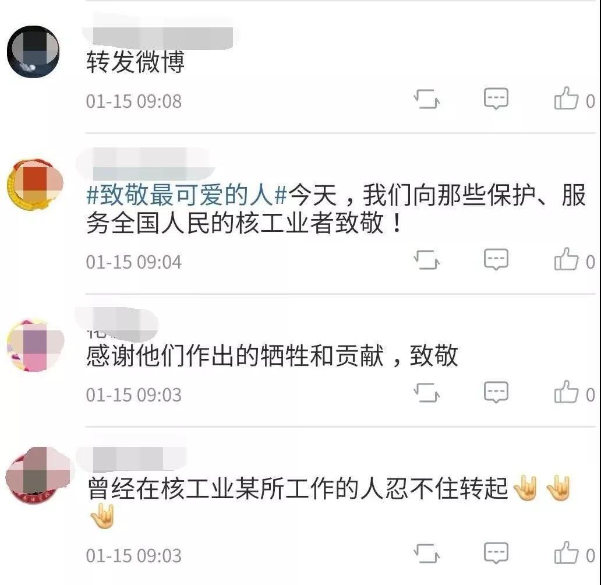Image resolution: width=601 pixels, height=585 pixels.
Task: Repost the 曾经在核工业某所工作 comment
Action: tap(427, 553)
